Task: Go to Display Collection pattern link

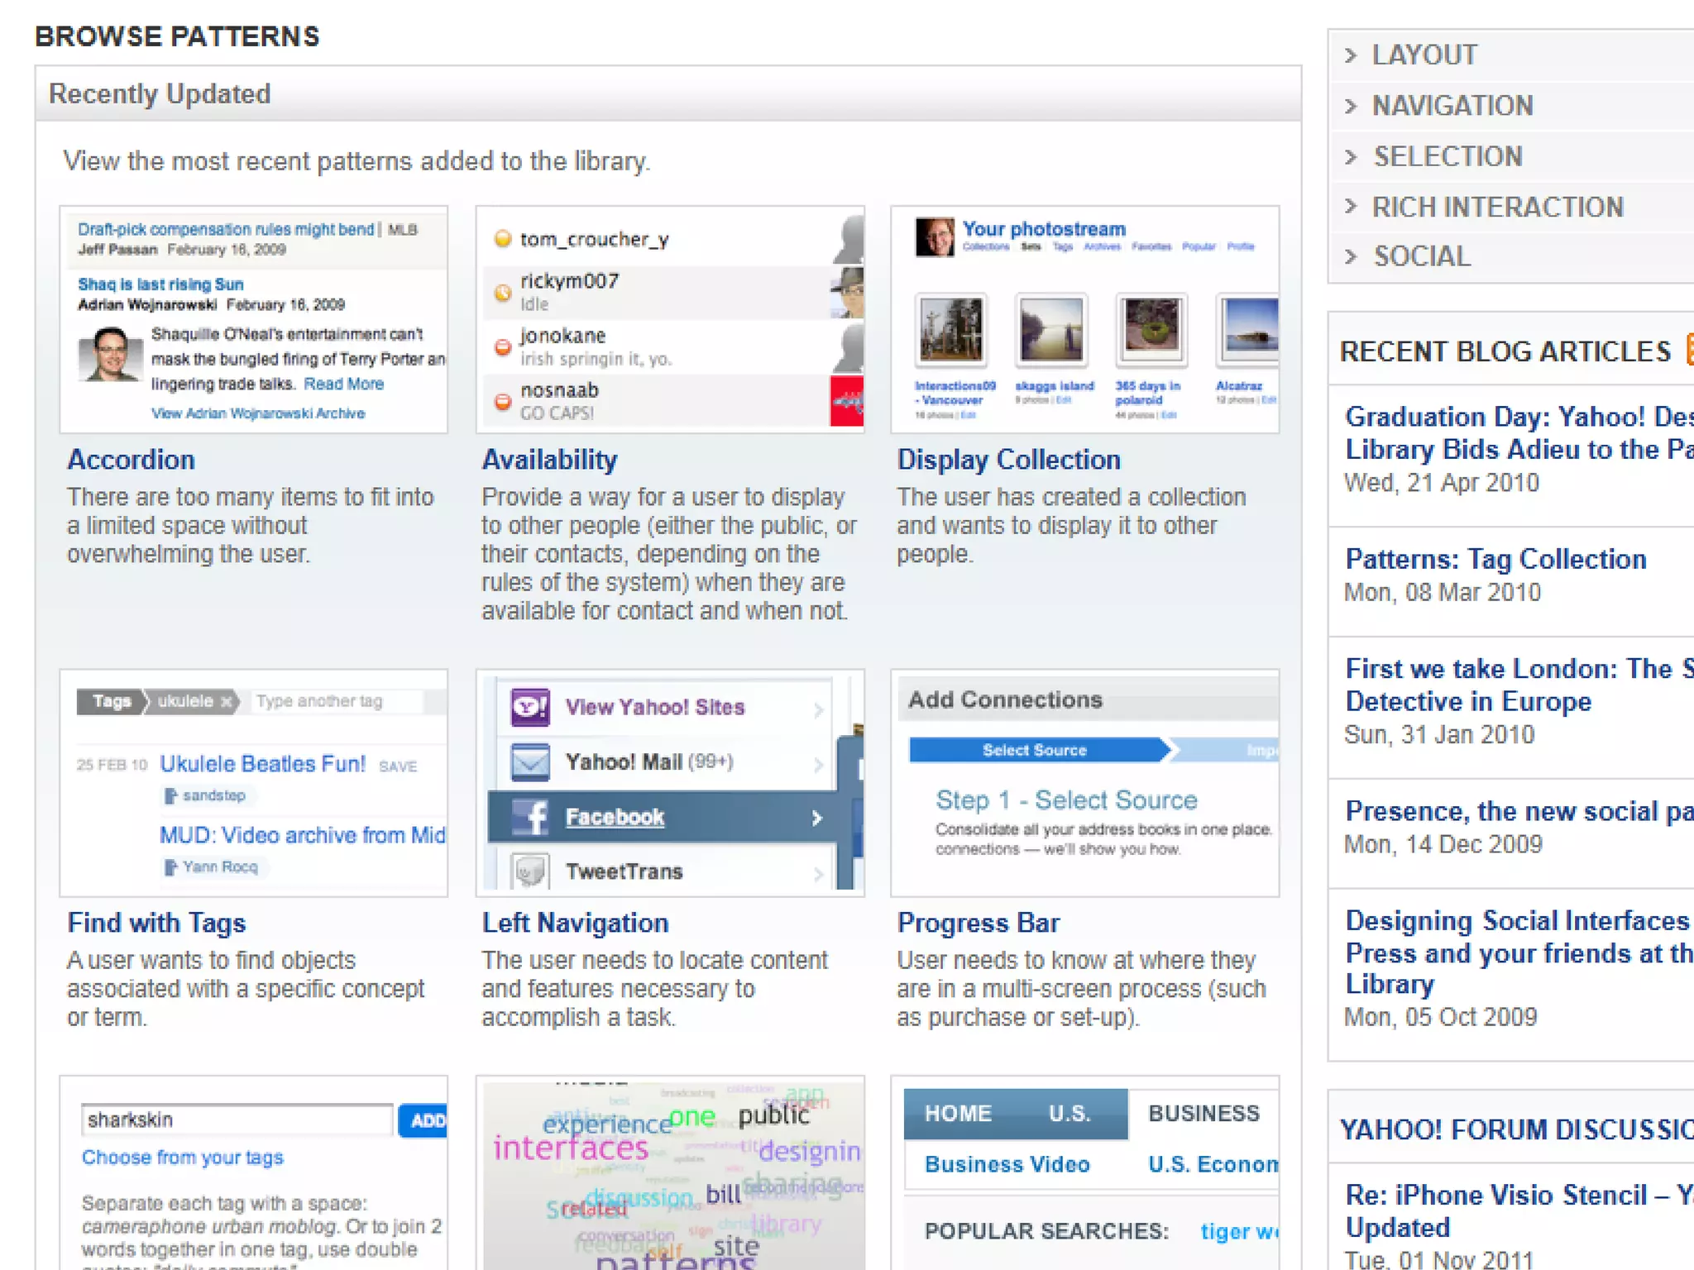Action: pos(1008,460)
